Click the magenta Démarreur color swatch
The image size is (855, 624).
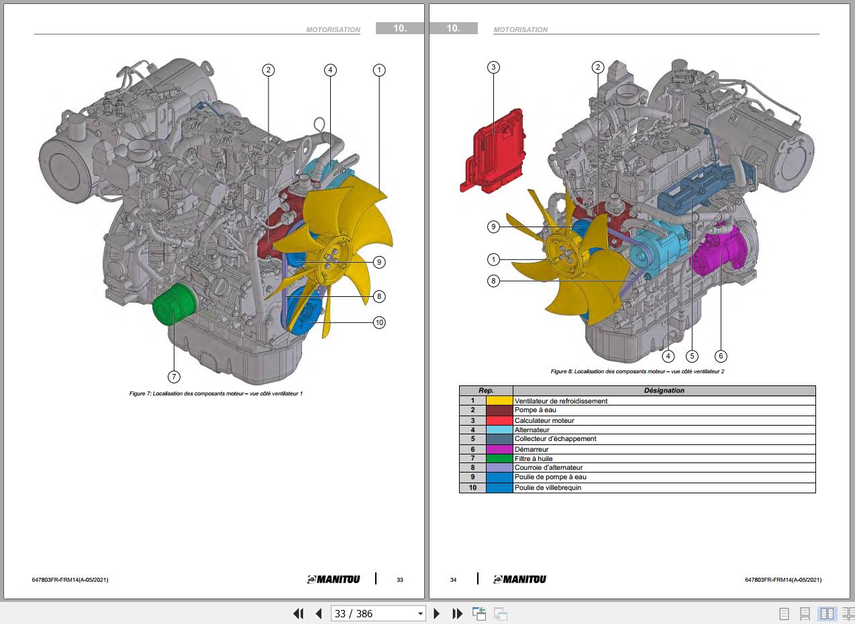499,449
